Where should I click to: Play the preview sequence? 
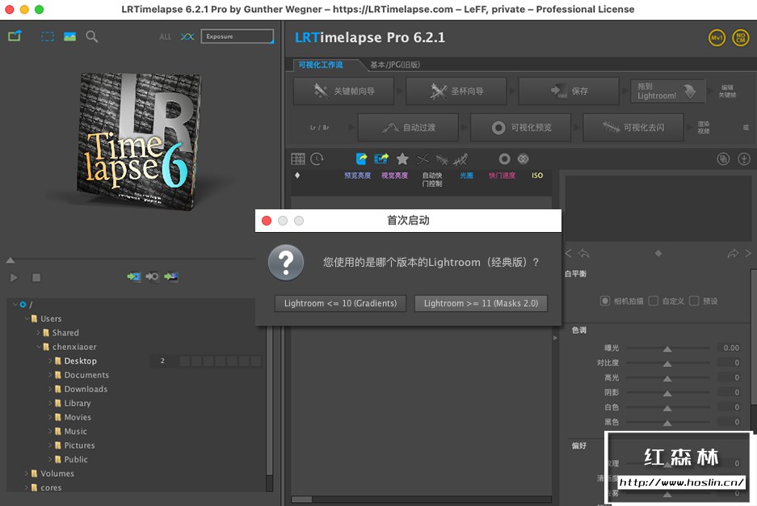point(14,277)
